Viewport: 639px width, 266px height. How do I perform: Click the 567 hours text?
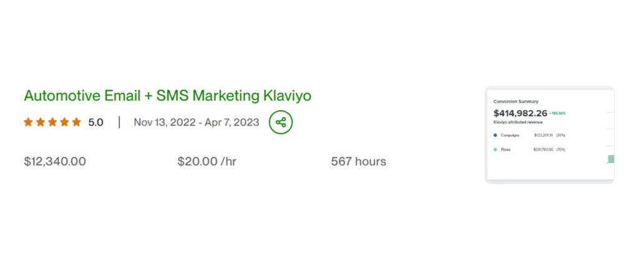(x=358, y=162)
